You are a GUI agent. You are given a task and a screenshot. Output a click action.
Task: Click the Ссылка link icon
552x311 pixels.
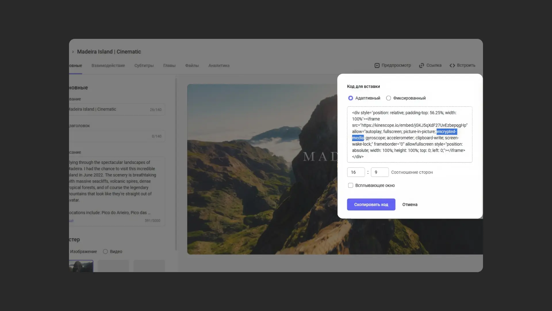(421, 65)
